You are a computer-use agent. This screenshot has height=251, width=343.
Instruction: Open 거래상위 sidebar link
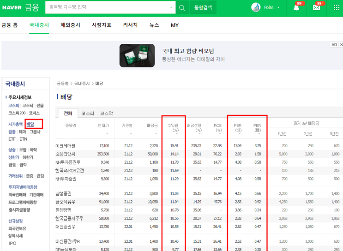16,176
